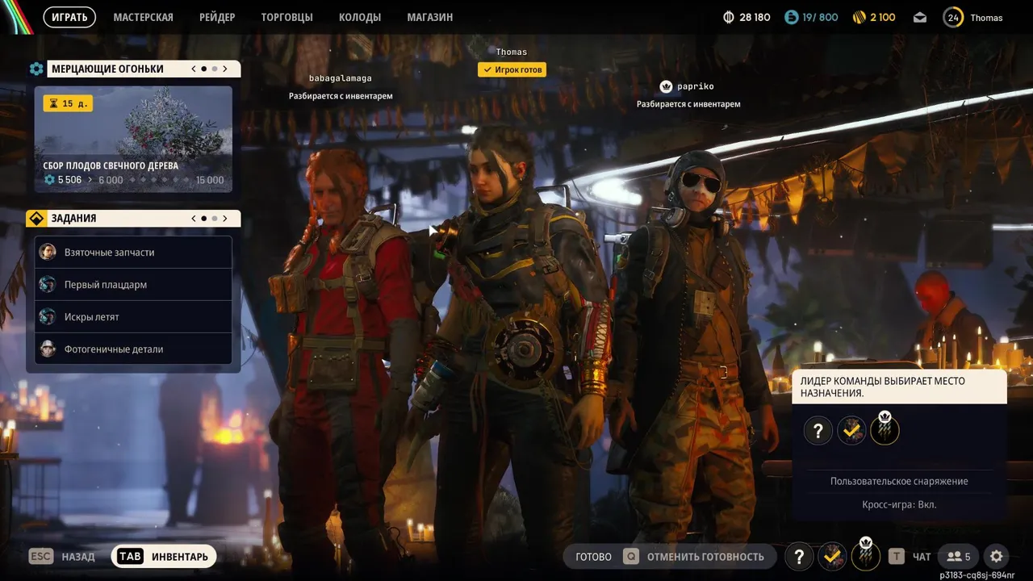Click the coin currency icon by 28 180
Viewport: 1033px width, 581px height.
click(728, 17)
